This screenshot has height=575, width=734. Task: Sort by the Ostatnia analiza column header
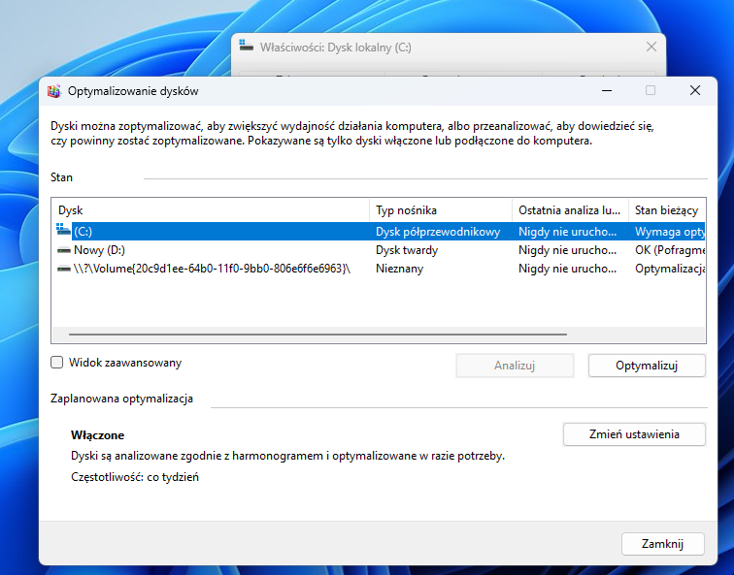571,210
